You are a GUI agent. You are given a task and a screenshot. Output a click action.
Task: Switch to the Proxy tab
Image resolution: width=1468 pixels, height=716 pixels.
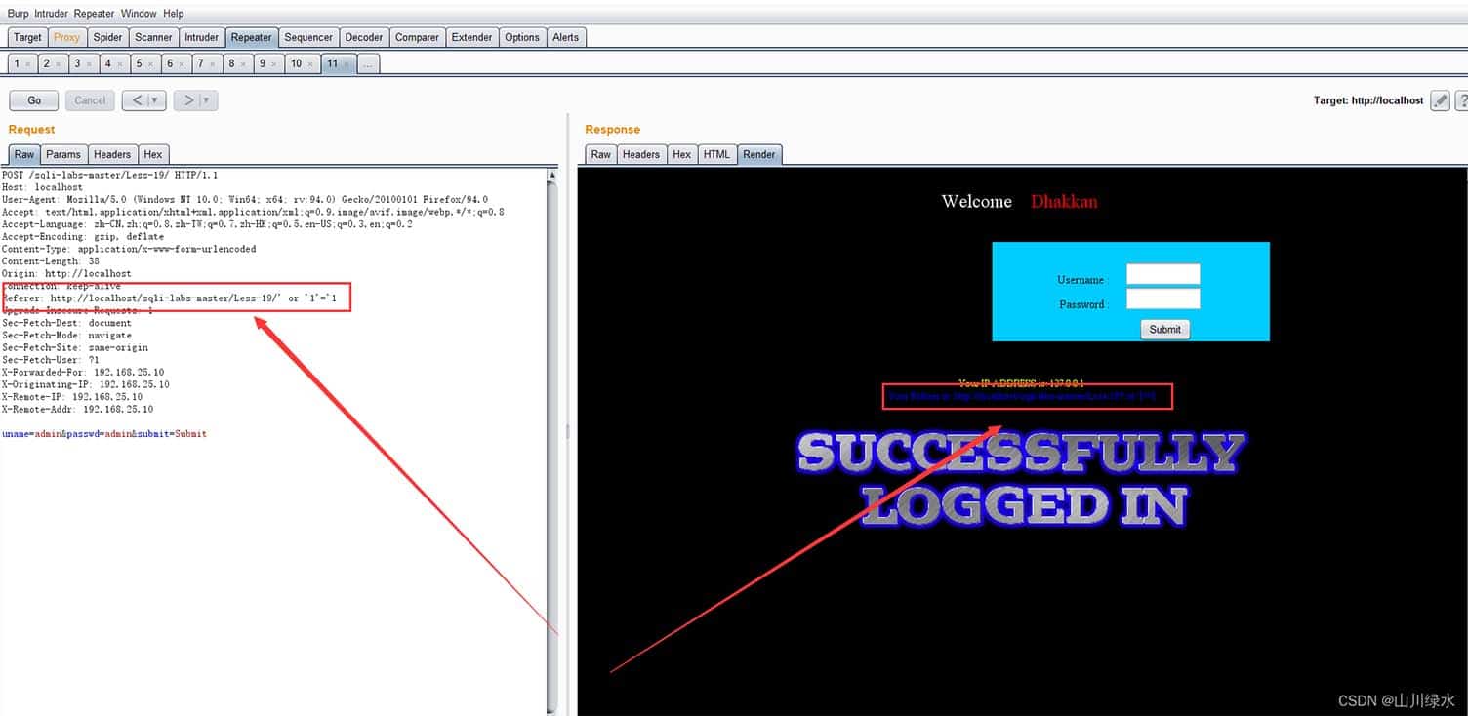pos(67,37)
